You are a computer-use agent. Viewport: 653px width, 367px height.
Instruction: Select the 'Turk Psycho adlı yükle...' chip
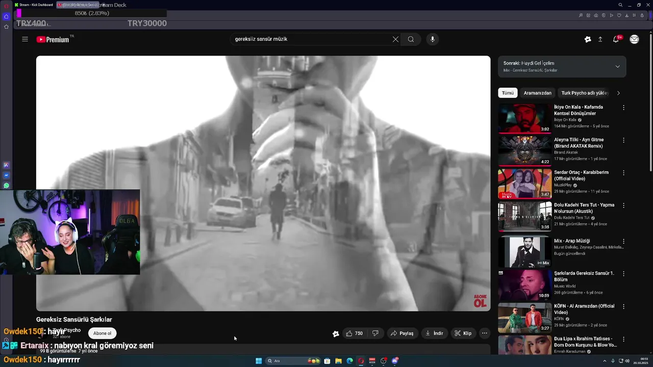585,93
